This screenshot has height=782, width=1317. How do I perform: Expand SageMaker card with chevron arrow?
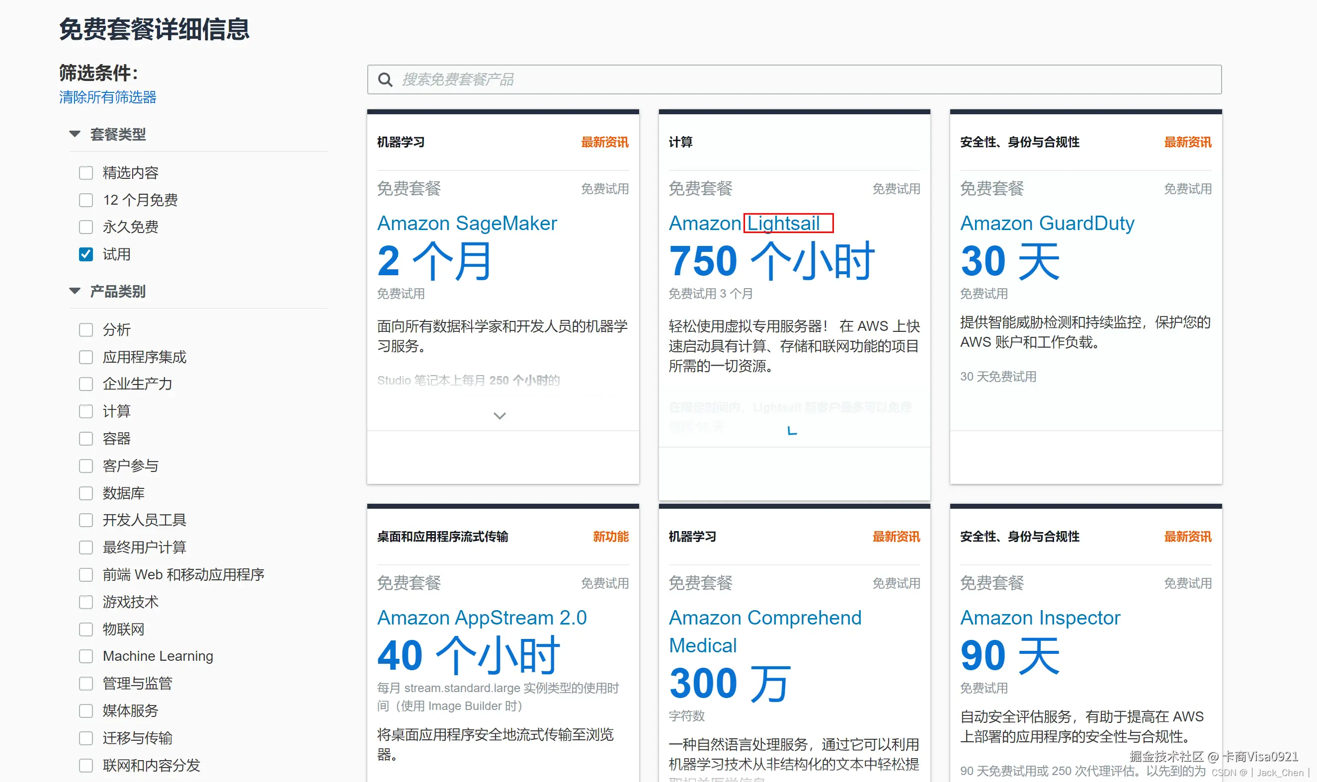coord(499,416)
